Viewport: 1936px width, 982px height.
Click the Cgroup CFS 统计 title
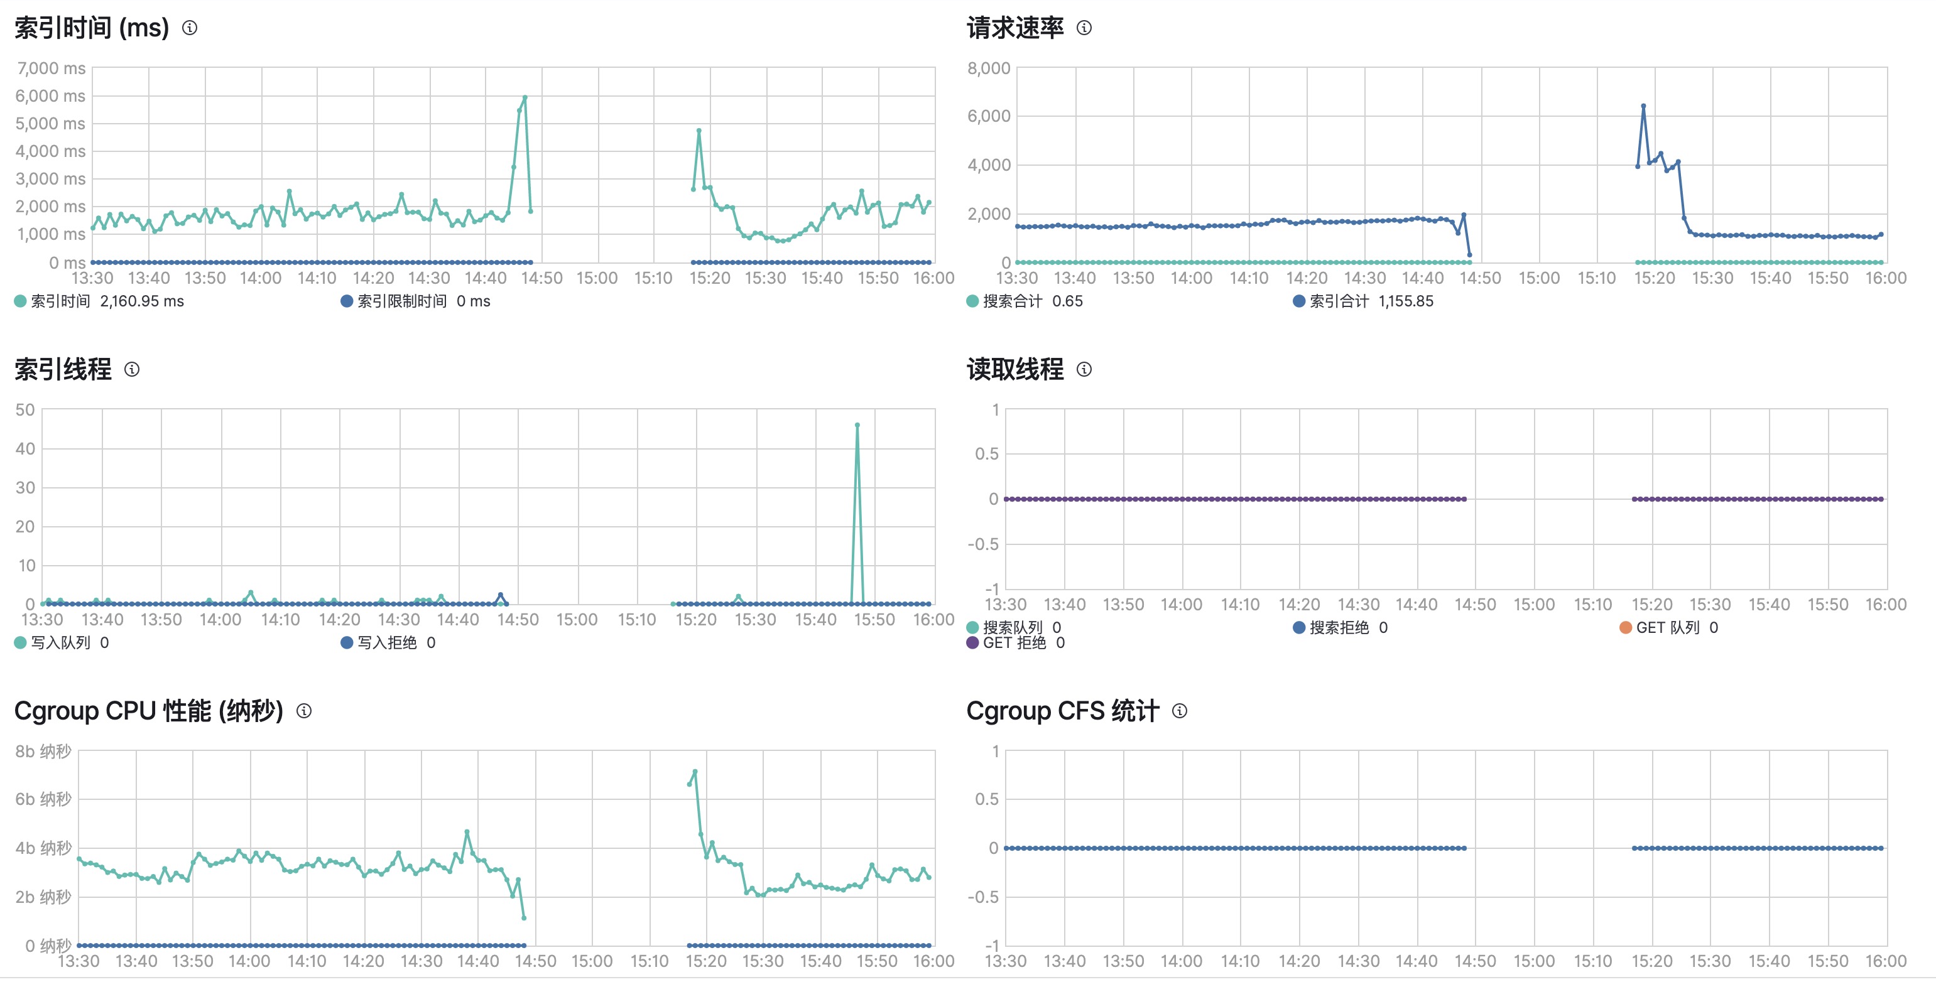(1063, 711)
